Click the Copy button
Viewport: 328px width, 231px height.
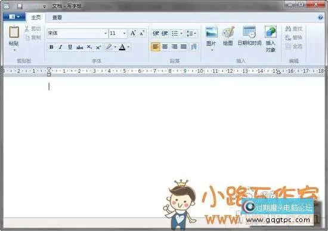33,38
